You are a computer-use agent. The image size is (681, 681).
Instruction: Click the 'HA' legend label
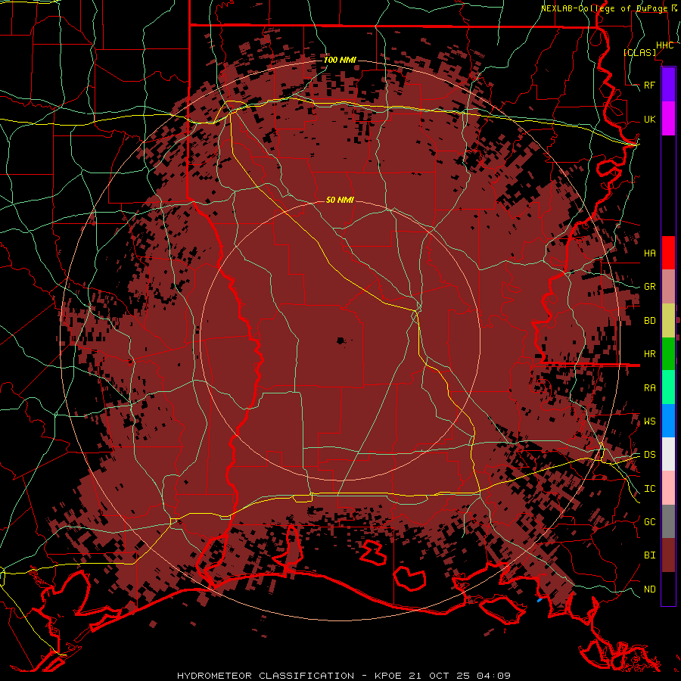point(649,253)
